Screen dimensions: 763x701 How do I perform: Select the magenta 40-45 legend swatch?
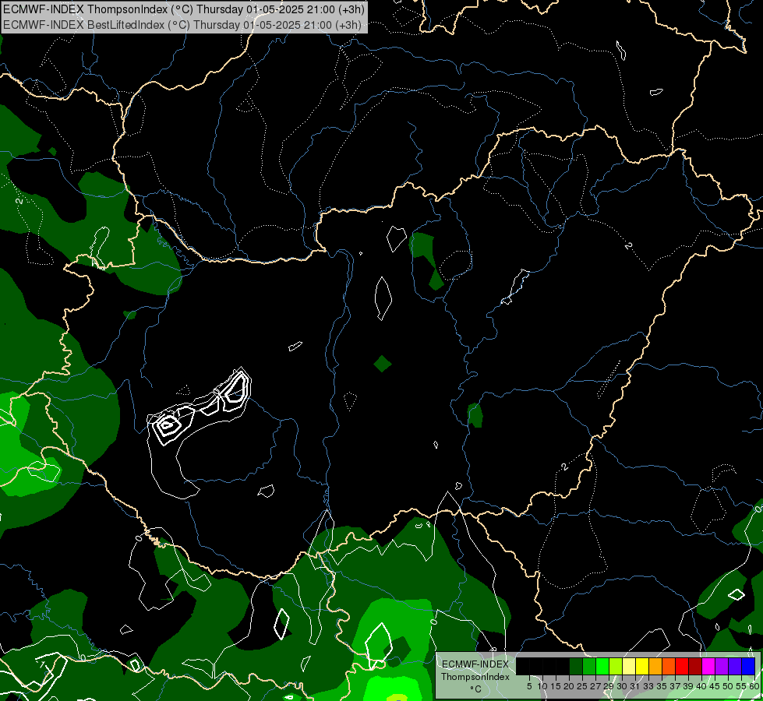point(709,666)
